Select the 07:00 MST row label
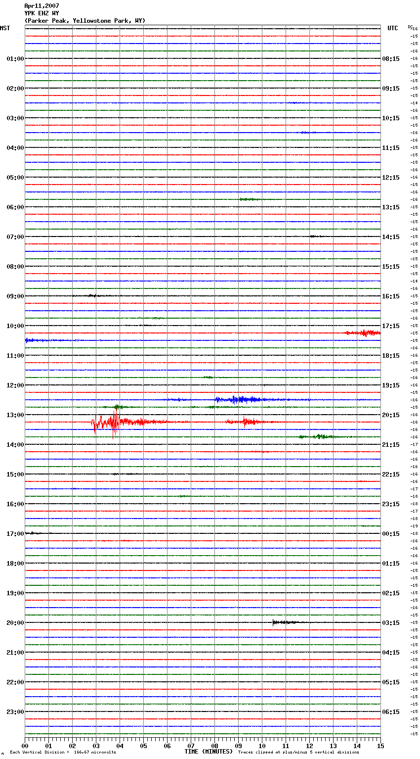 [x=15, y=237]
